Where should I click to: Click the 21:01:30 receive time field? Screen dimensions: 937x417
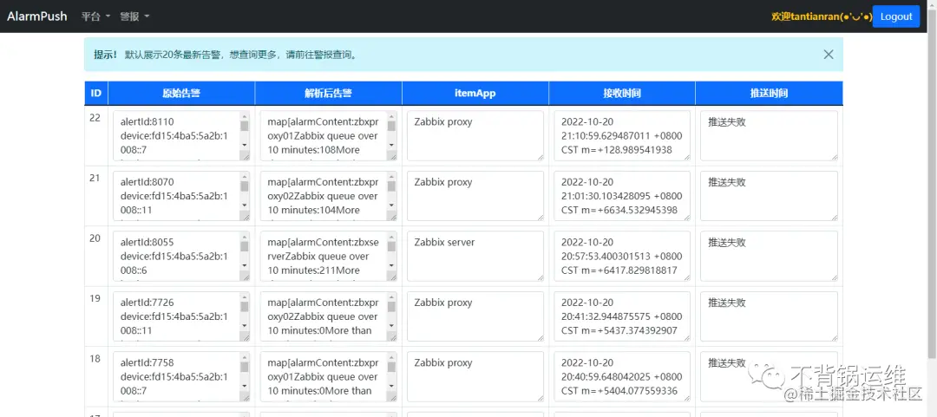(622, 196)
